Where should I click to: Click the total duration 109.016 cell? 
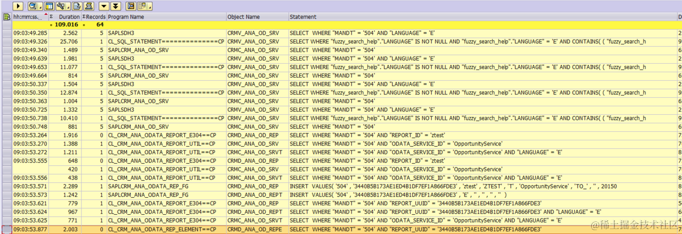click(x=65, y=25)
